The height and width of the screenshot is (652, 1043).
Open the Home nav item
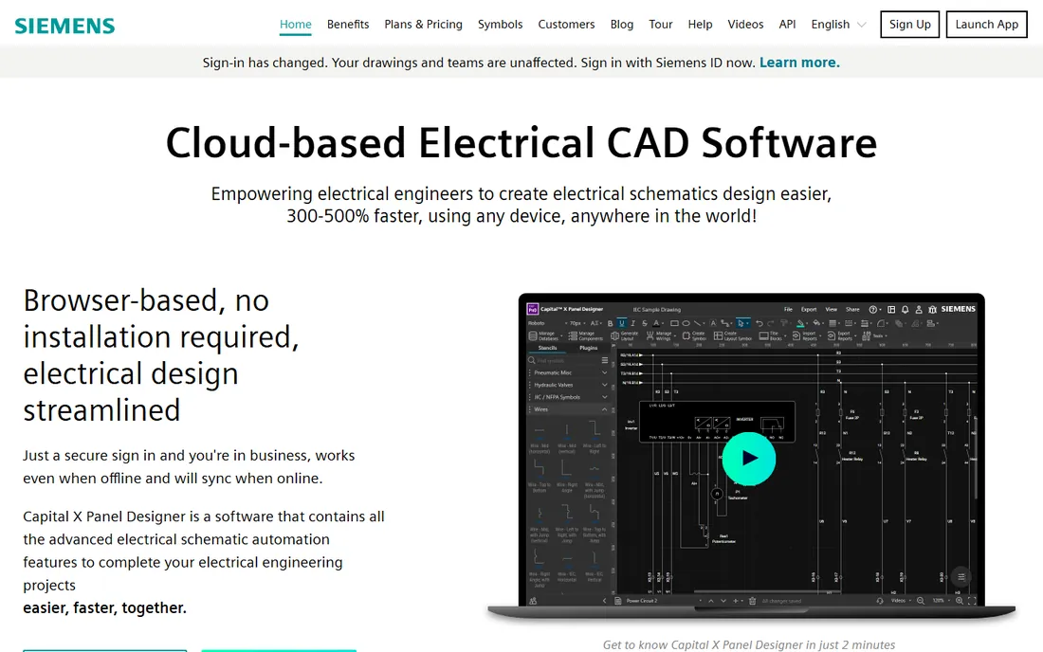295,25
